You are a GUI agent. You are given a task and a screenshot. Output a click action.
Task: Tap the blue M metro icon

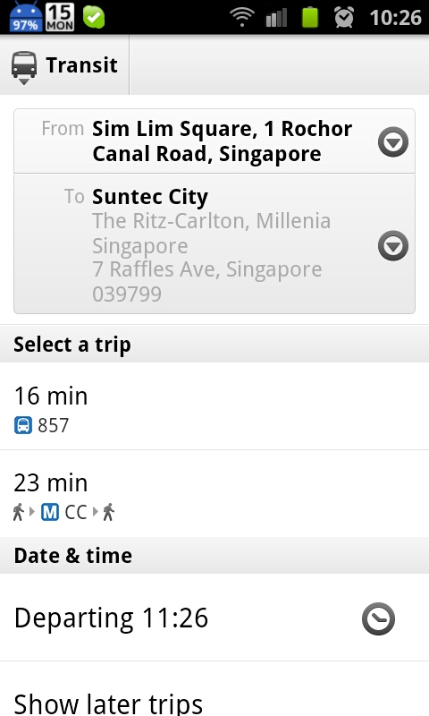click(x=50, y=512)
